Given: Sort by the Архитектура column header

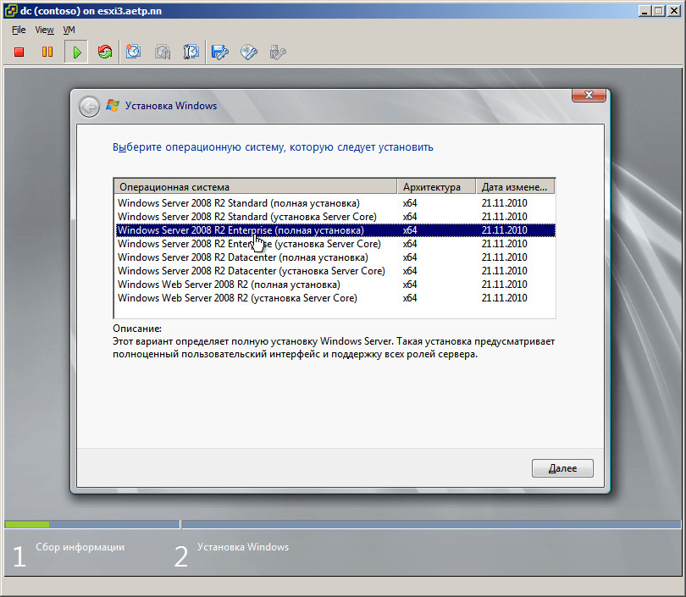Looking at the screenshot, I should [436, 187].
